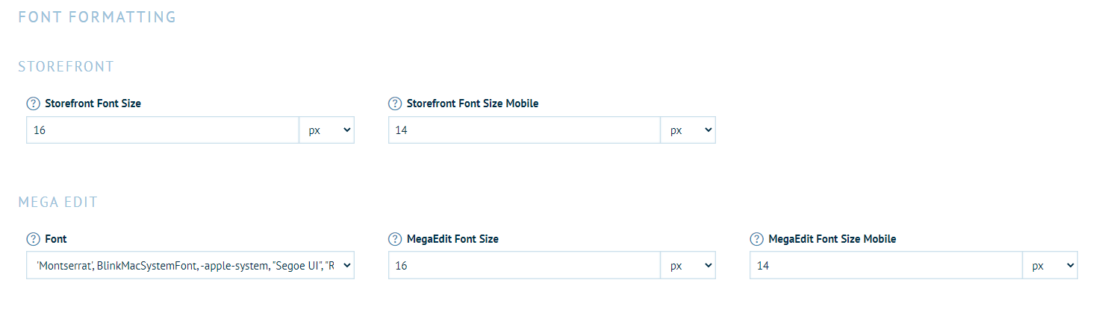The image size is (1096, 309).
Task: Click the MegaEdit Font Size Mobile label
Action: pyautogui.click(x=832, y=239)
